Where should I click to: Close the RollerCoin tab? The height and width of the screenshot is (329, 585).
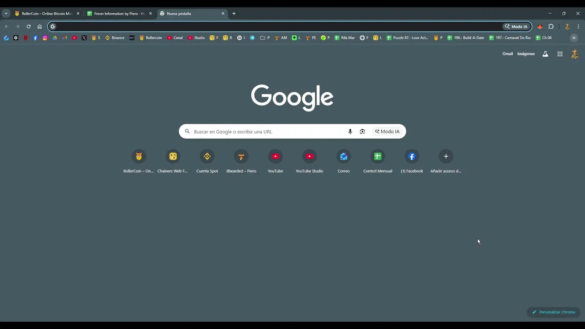pyautogui.click(x=78, y=14)
